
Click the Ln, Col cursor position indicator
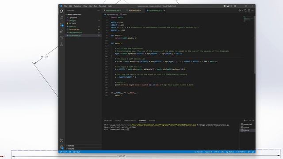pyautogui.click(x=199, y=152)
